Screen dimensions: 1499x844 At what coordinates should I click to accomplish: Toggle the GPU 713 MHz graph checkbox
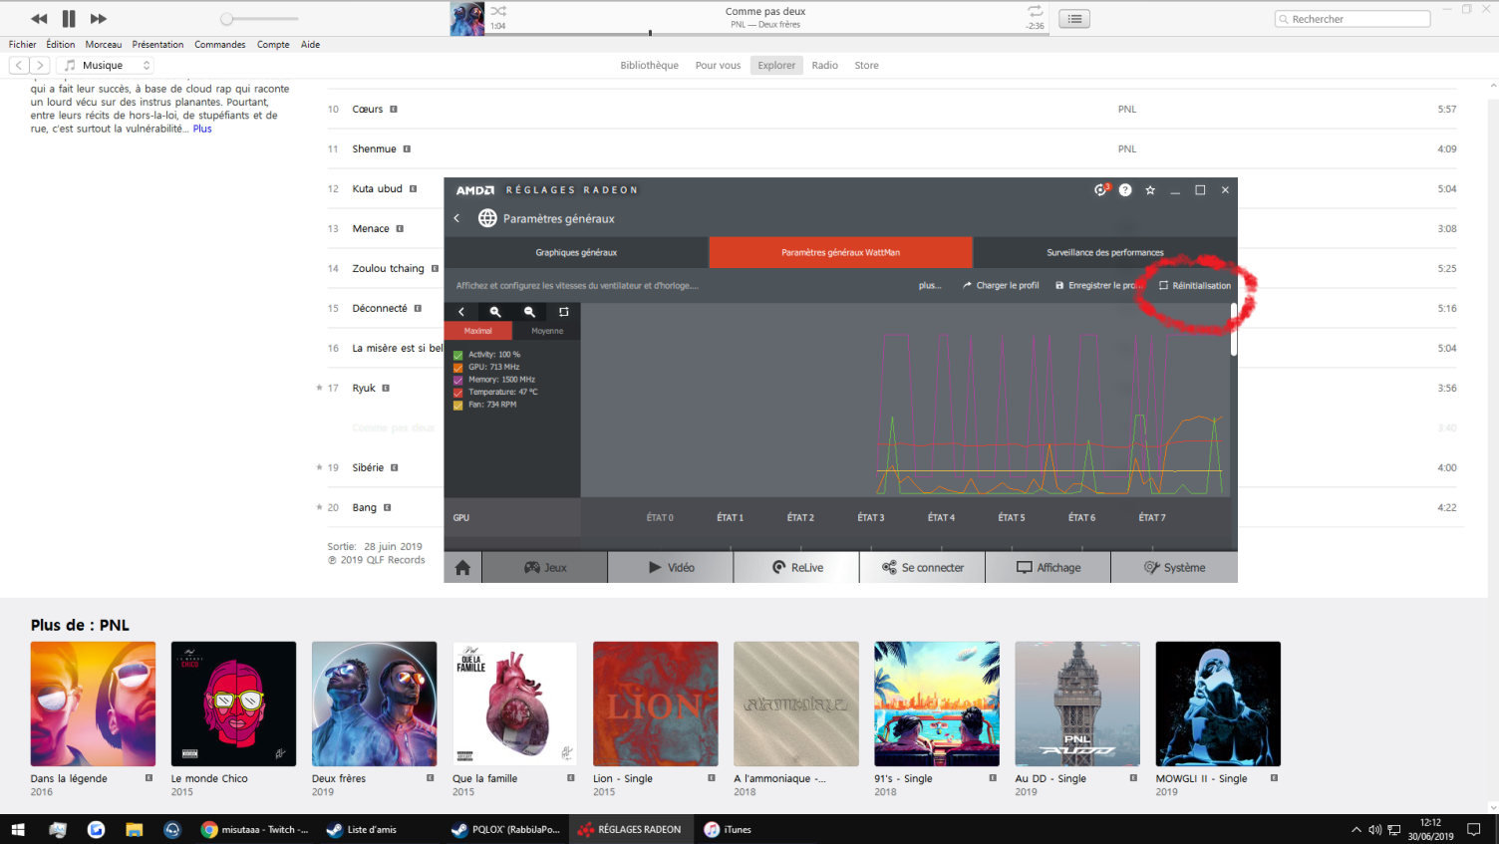(x=458, y=368)
